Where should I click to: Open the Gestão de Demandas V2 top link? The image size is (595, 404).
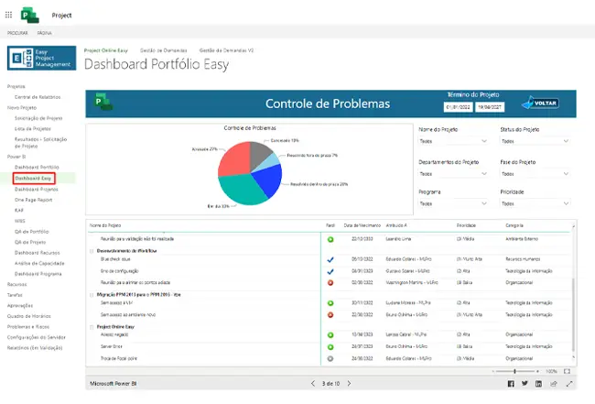pyautogui.click(x=226, y=50)
